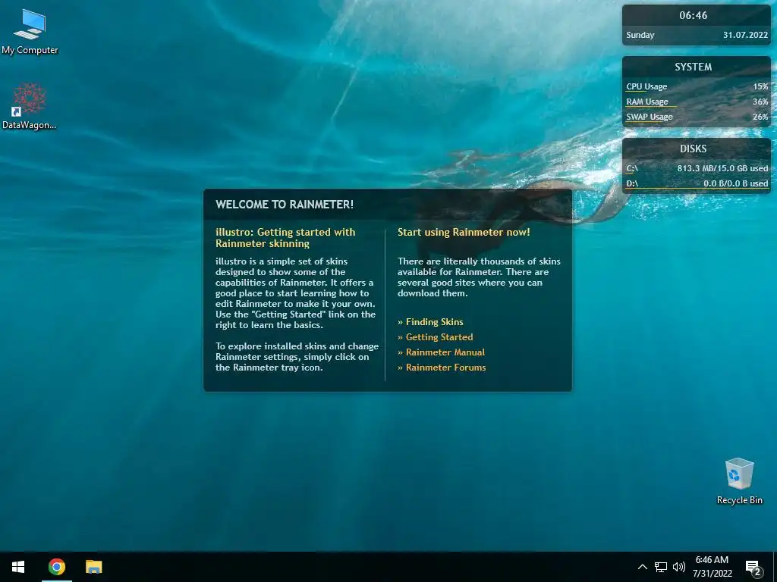Click the SWAP Usage label
The width and height of the screenshot is (777, 582).
tap(650, 117)
